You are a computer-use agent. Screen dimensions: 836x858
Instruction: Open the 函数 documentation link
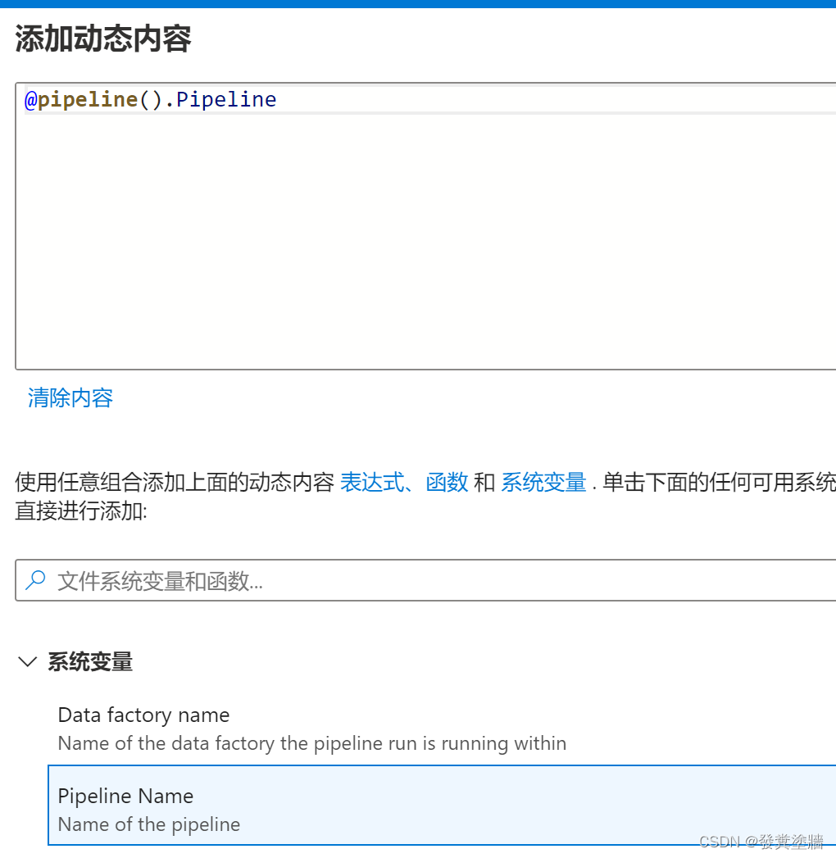tap(448, 483)
